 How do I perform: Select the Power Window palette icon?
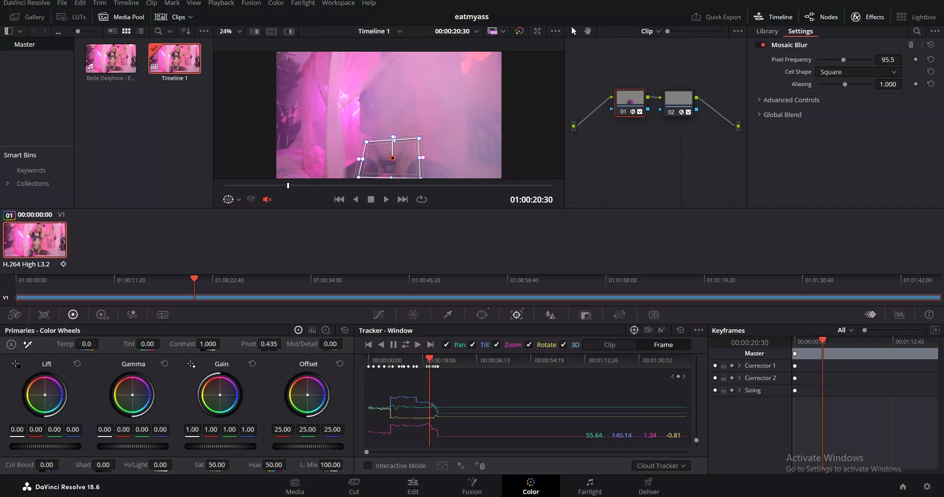coord(482,315)
